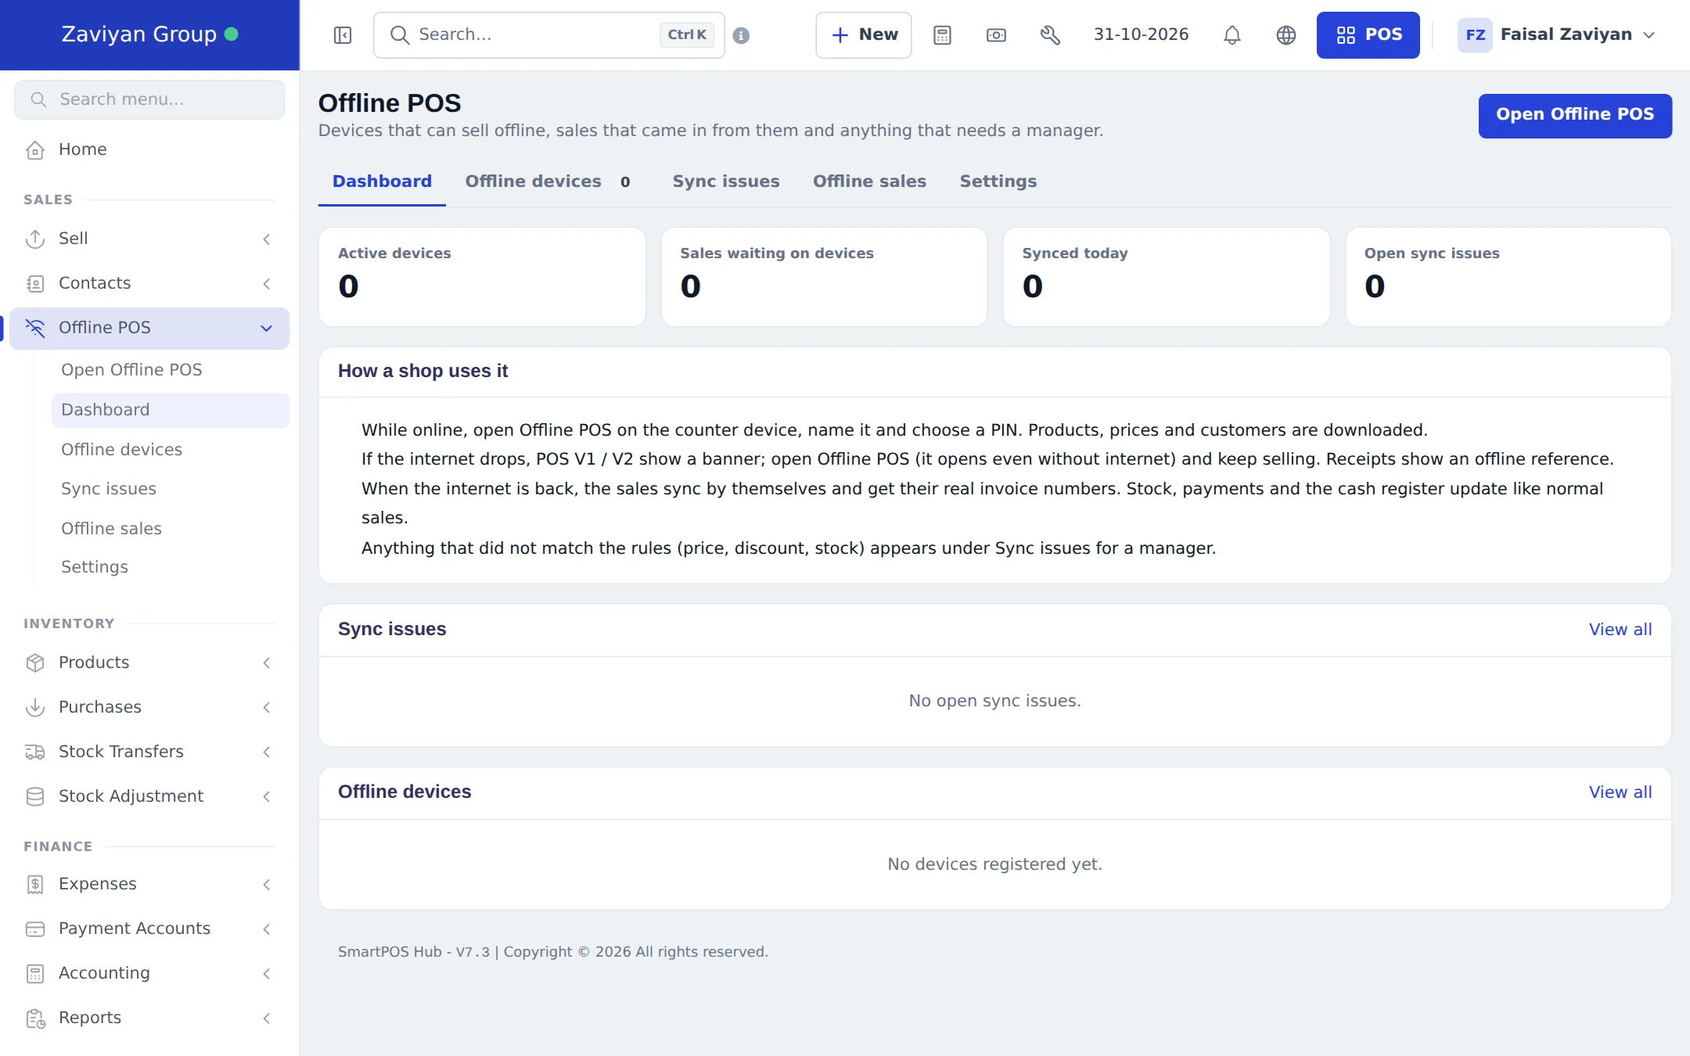
Task: Collapse the Offline POS menu chevron
Action: [x=267, y=328]
